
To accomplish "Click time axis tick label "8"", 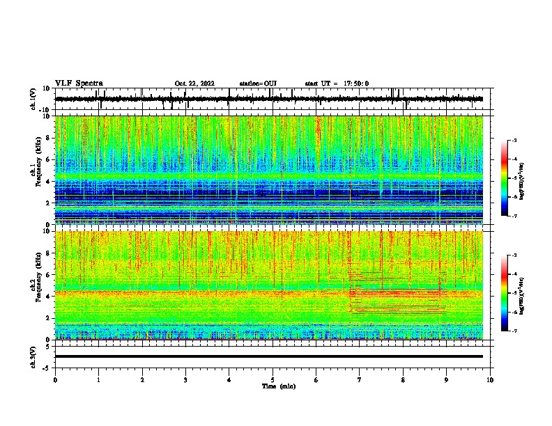I will click(x=403, y=380).
